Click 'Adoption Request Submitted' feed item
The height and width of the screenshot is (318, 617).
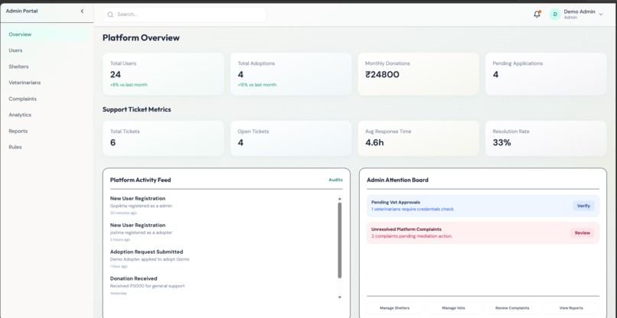pos(146,252)
